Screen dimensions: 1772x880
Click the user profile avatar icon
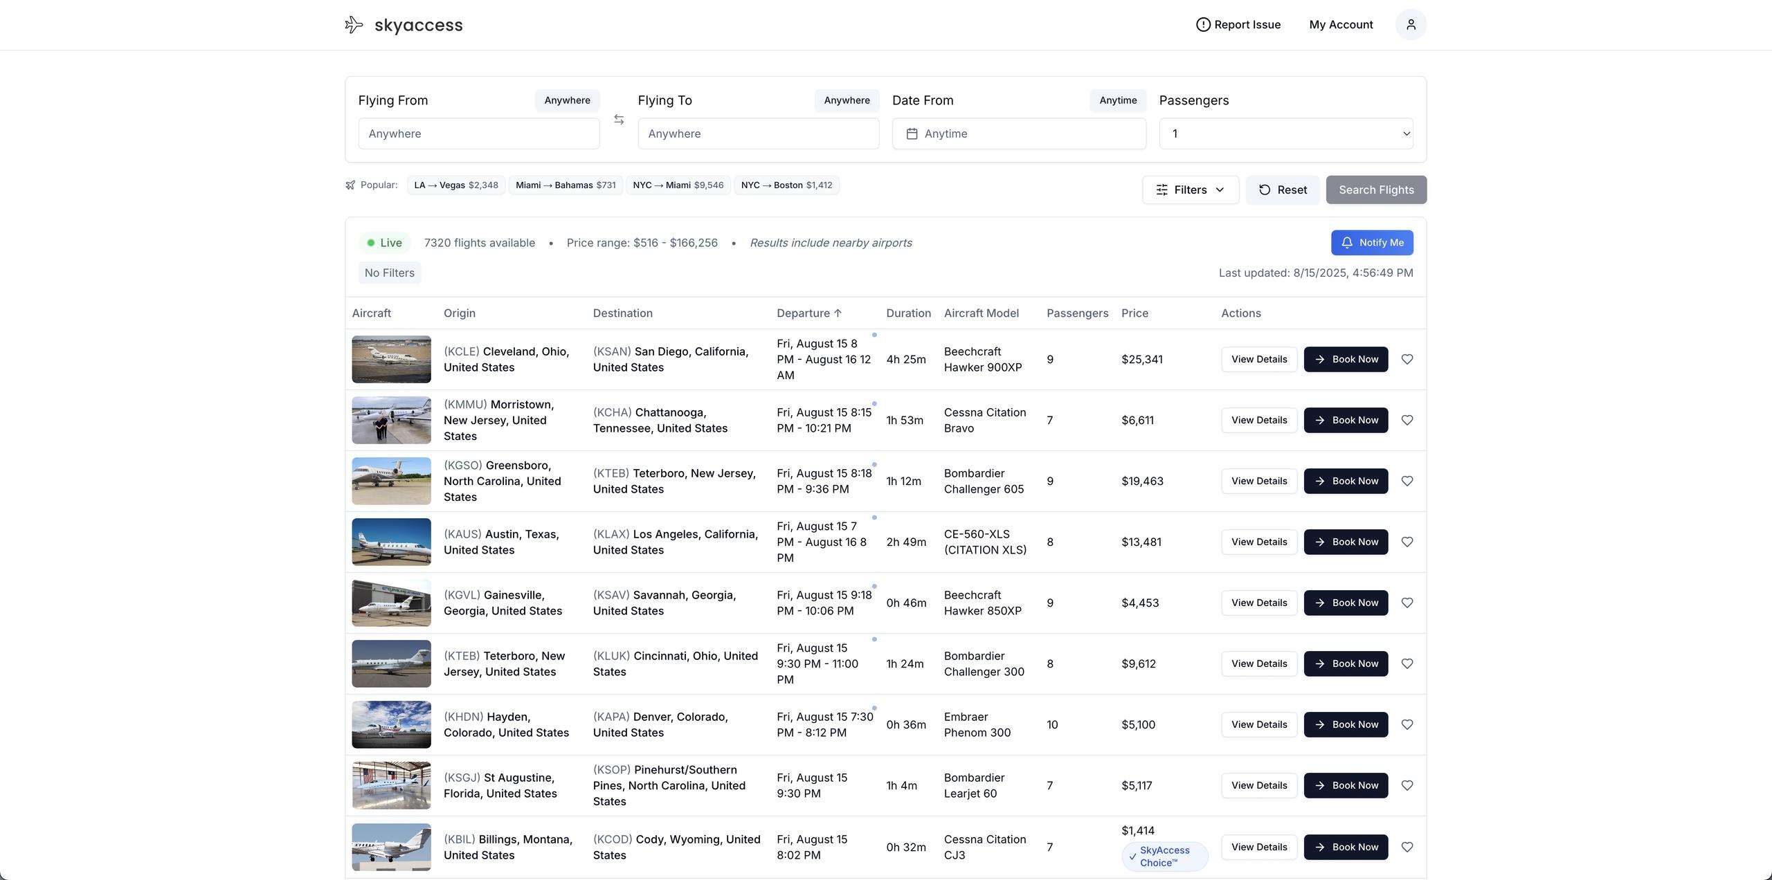[x=1411, y=25]
